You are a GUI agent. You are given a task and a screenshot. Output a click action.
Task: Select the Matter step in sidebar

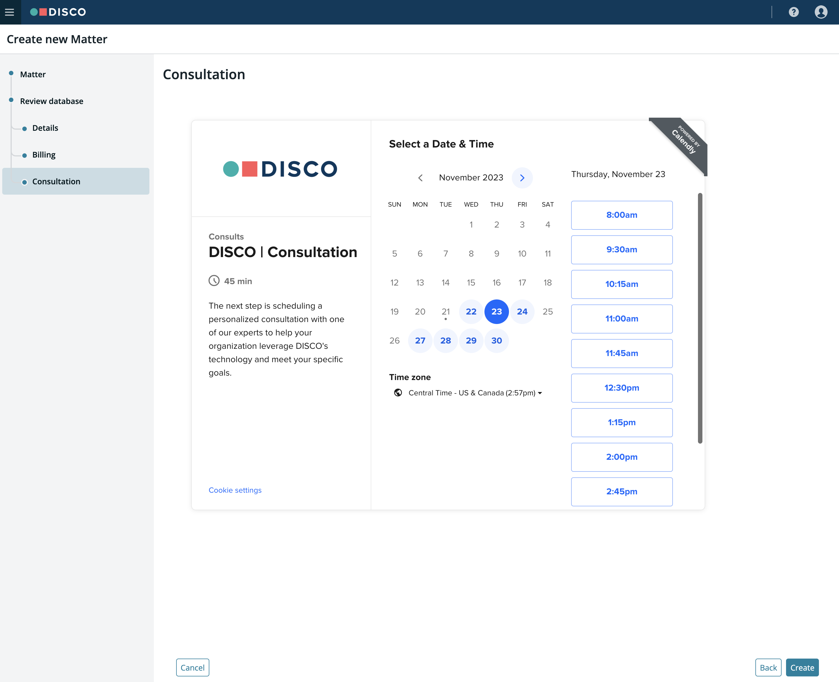pos(33,74)
